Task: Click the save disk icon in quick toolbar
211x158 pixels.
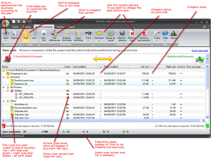Action: coord(24,22)
